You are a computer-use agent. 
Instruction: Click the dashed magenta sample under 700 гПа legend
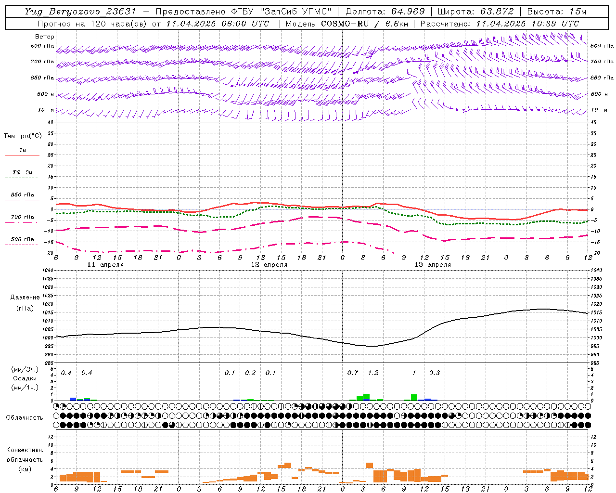tap(21, 222)
